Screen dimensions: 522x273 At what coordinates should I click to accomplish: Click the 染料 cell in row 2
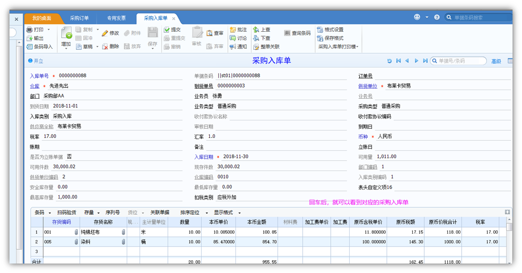[x=103, y=242]
